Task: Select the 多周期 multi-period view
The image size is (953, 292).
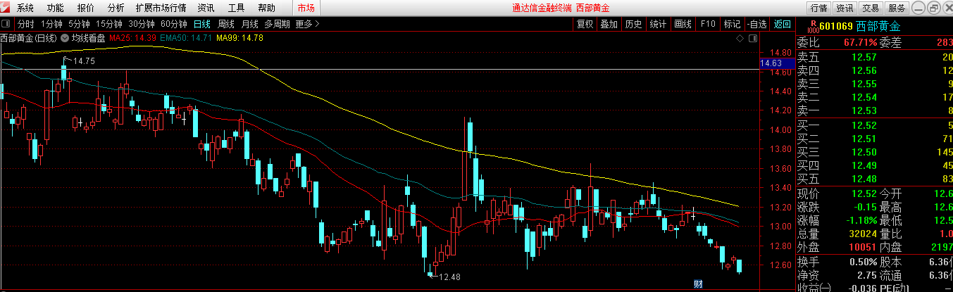Action: (278, 23)
